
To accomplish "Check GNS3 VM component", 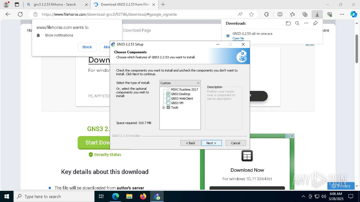I will 168,103.
